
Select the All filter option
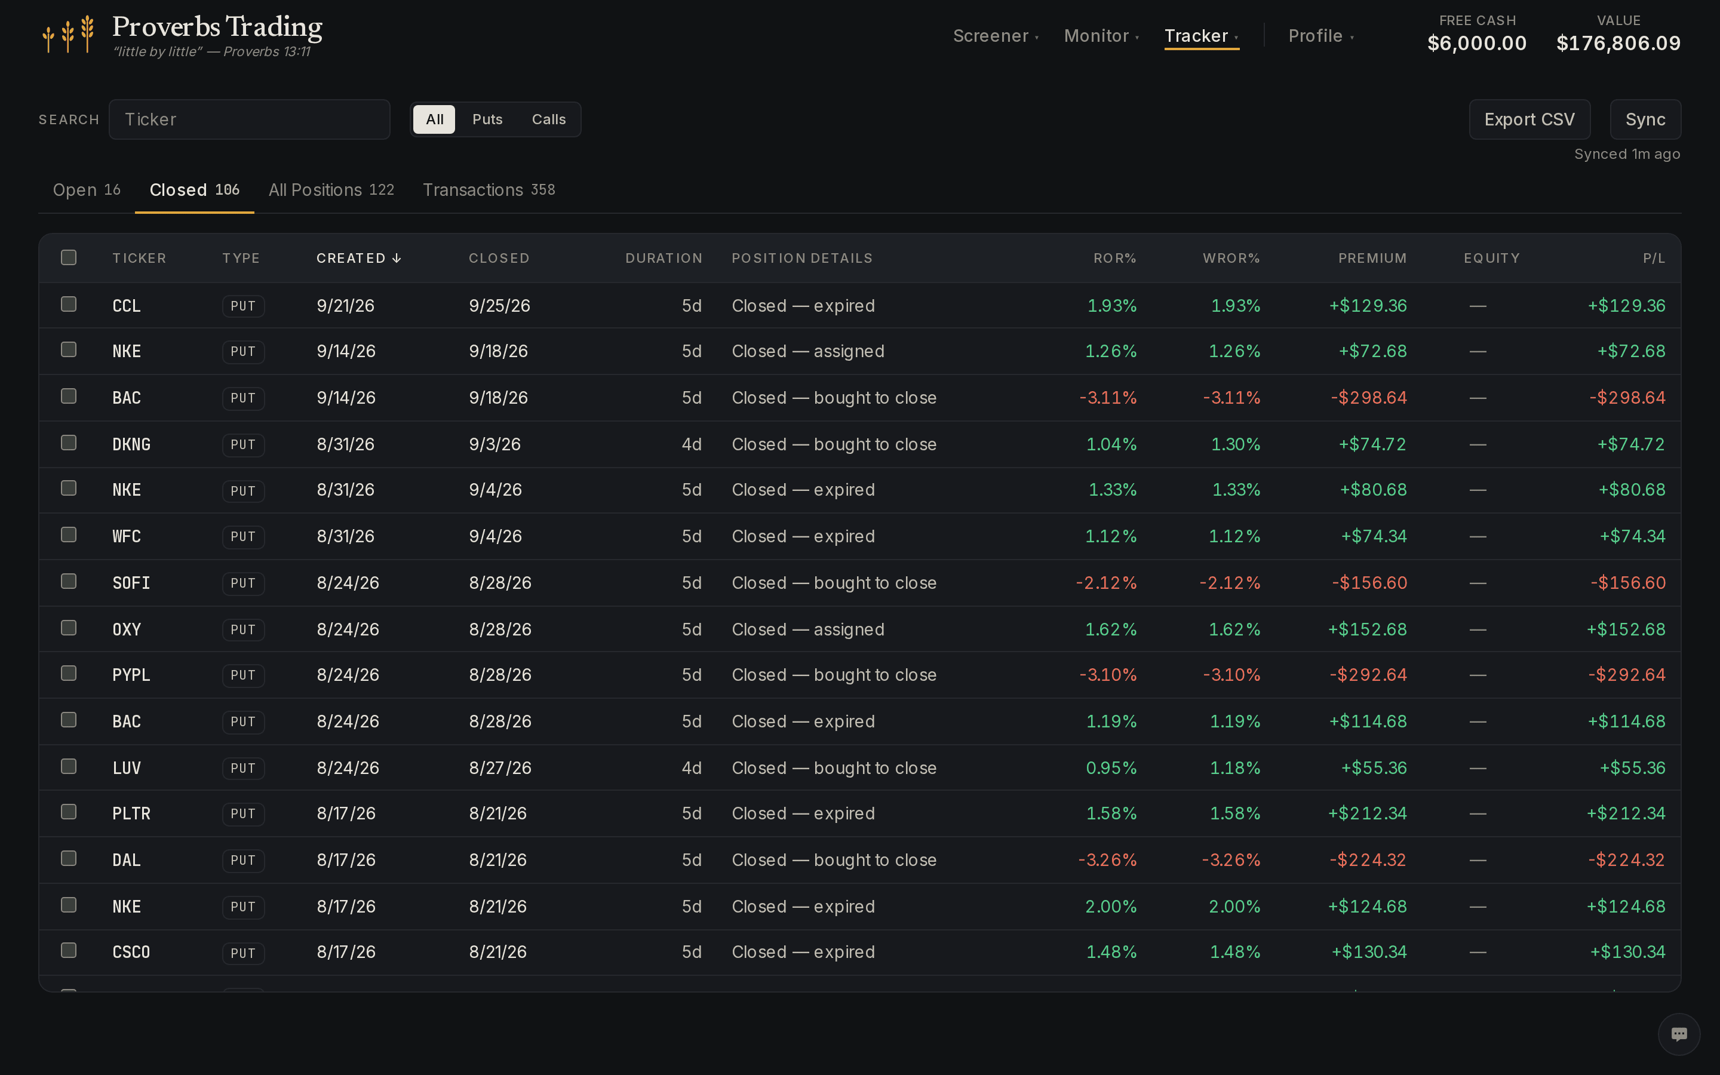[x=434, y=119]
